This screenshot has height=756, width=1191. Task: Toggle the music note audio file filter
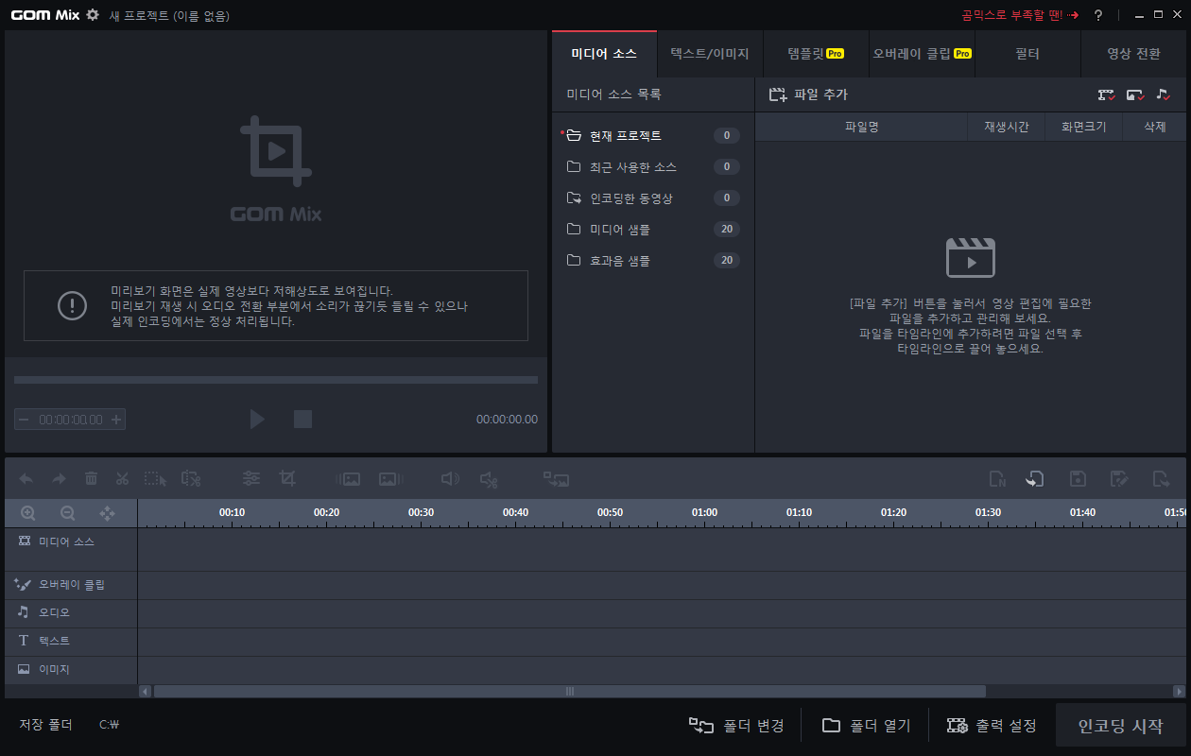(x=1164, y=94)
